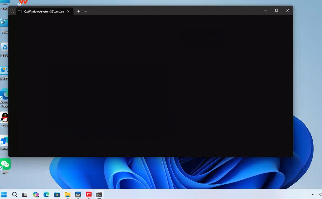322x199 pixels.
Task: Click the red T+ app in taskbar
Action: 89,195
